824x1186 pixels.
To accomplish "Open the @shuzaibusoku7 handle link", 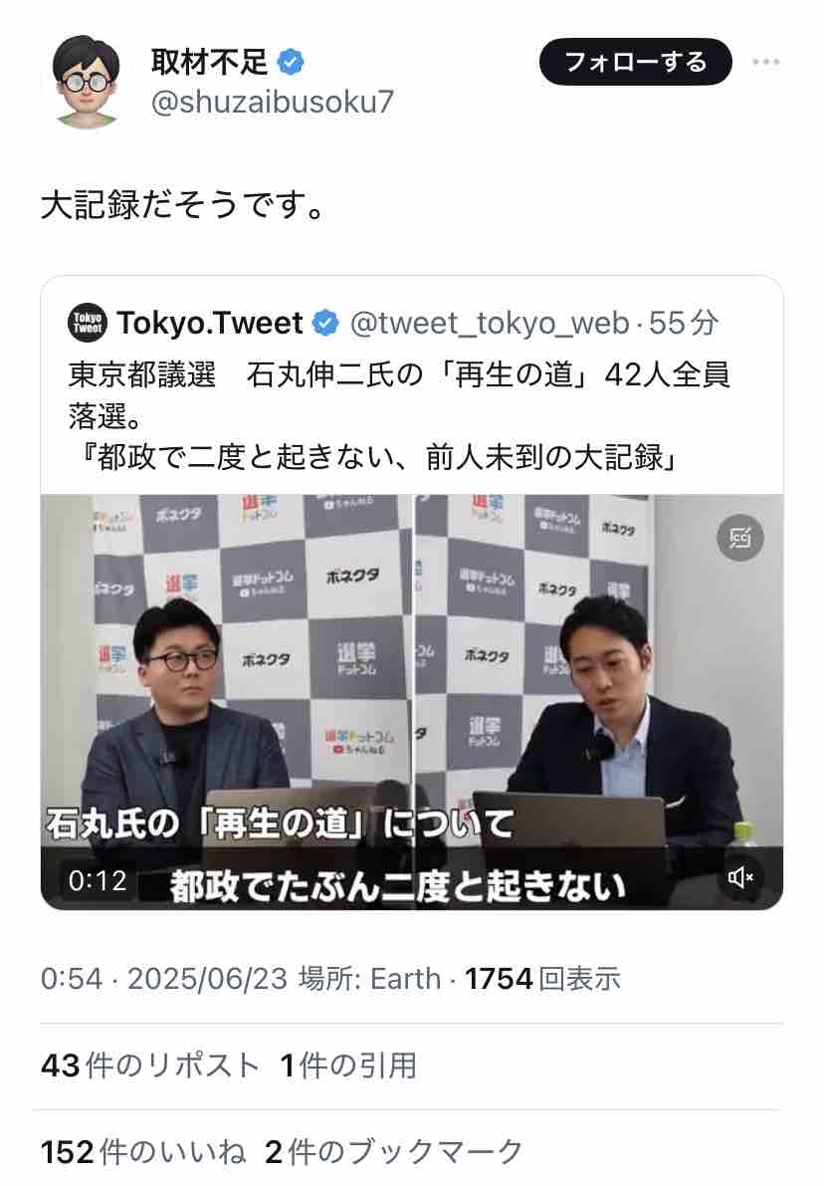I will coord(272,102).
